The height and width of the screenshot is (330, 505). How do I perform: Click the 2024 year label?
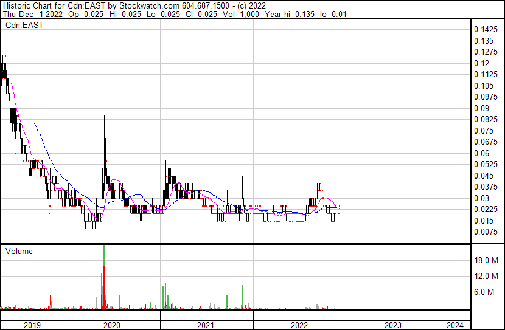pyautogui.click(x=454, y=325)
